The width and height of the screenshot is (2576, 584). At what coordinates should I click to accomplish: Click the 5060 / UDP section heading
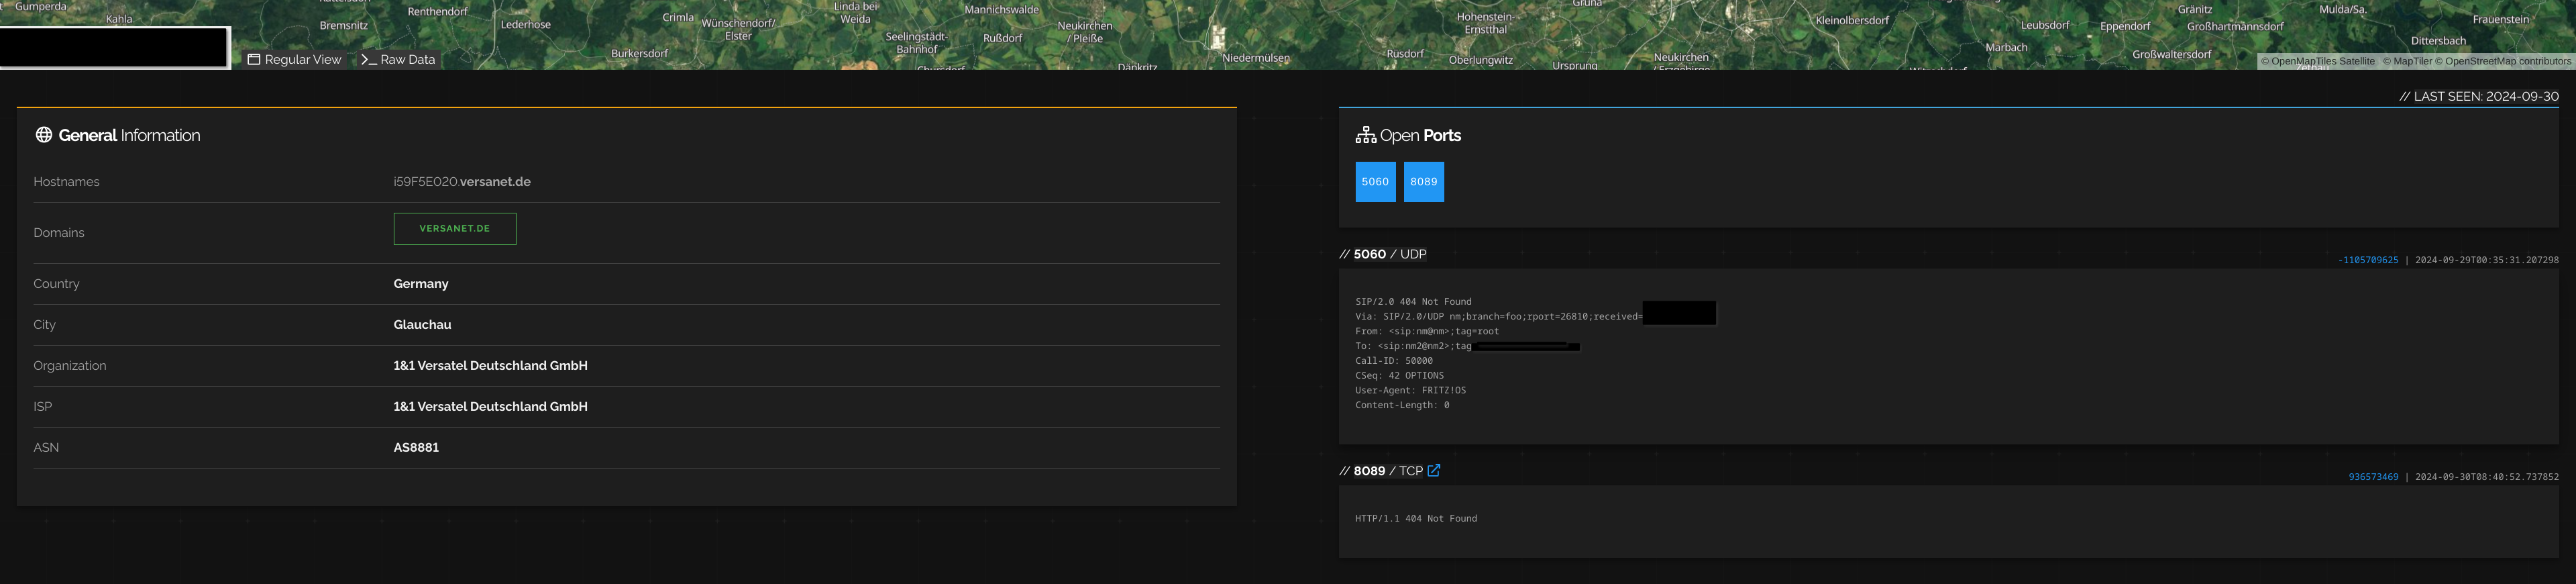point(1383,255)
